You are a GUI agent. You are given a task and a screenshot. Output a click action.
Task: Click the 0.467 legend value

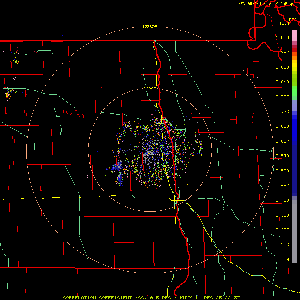(282, 186)
